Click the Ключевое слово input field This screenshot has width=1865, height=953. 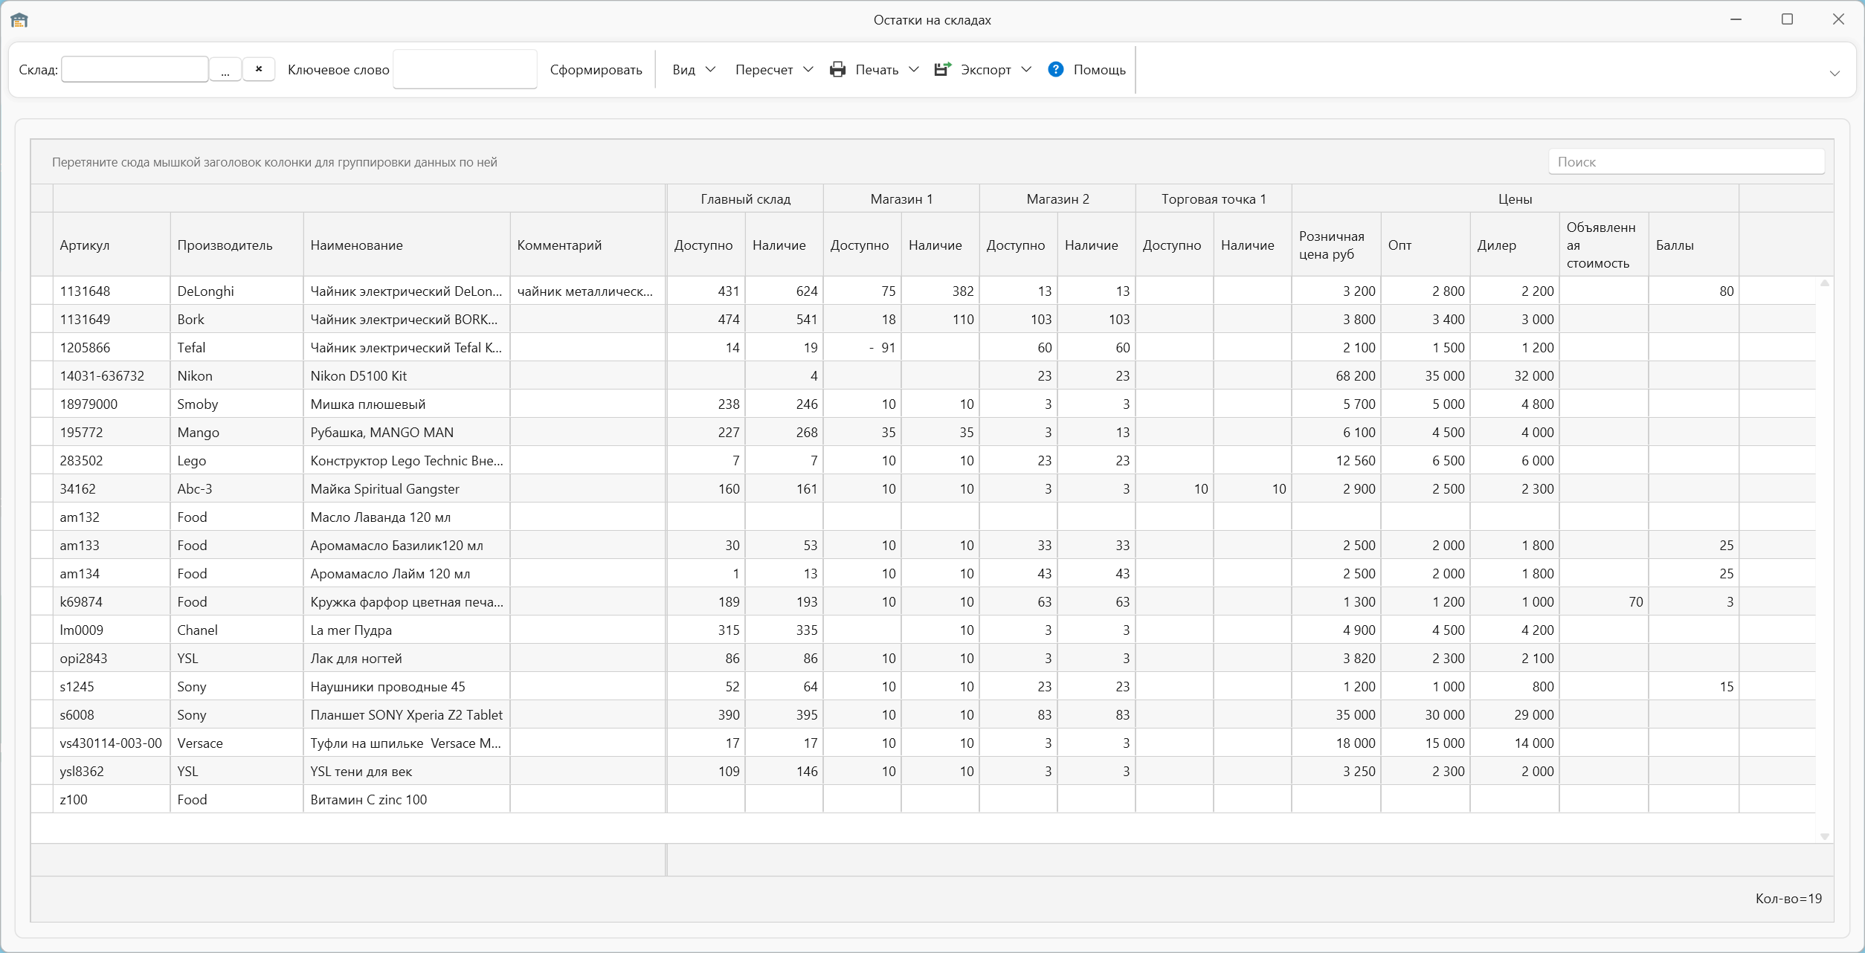pos(465,69)
